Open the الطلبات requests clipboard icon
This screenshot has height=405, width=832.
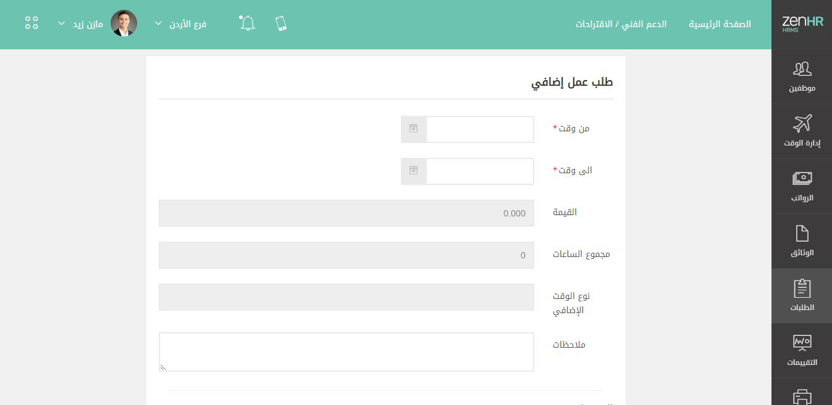802,288
